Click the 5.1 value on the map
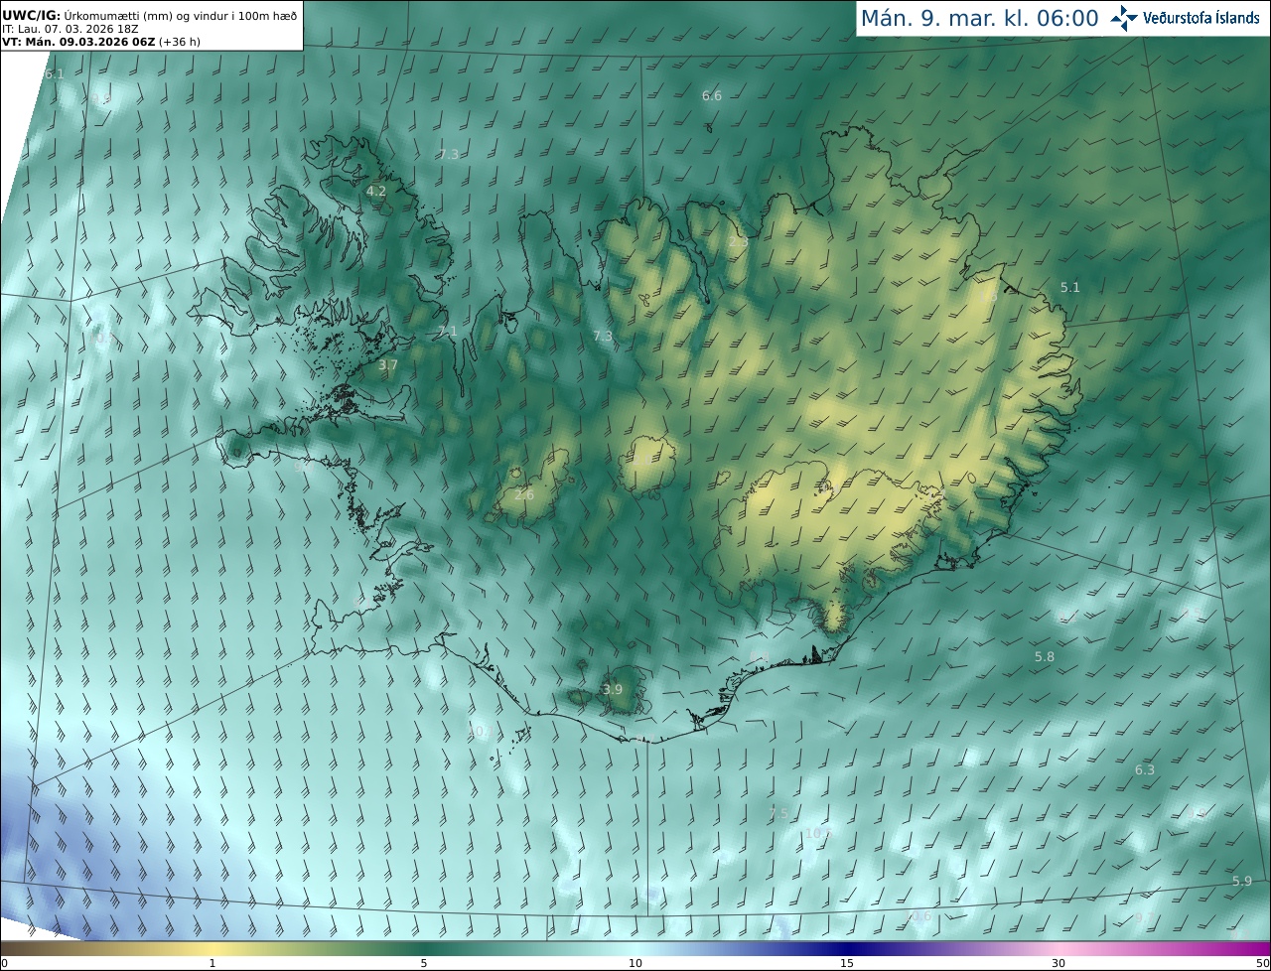Screen dimensions: 1271x971 1069,287
